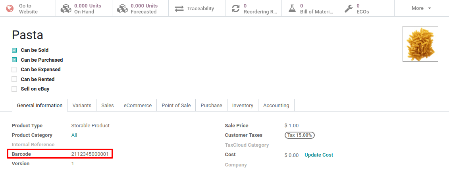The image size is (449, 172).
Task: Open Forecasted units cubes icon
Action: (x=122, y=9)
